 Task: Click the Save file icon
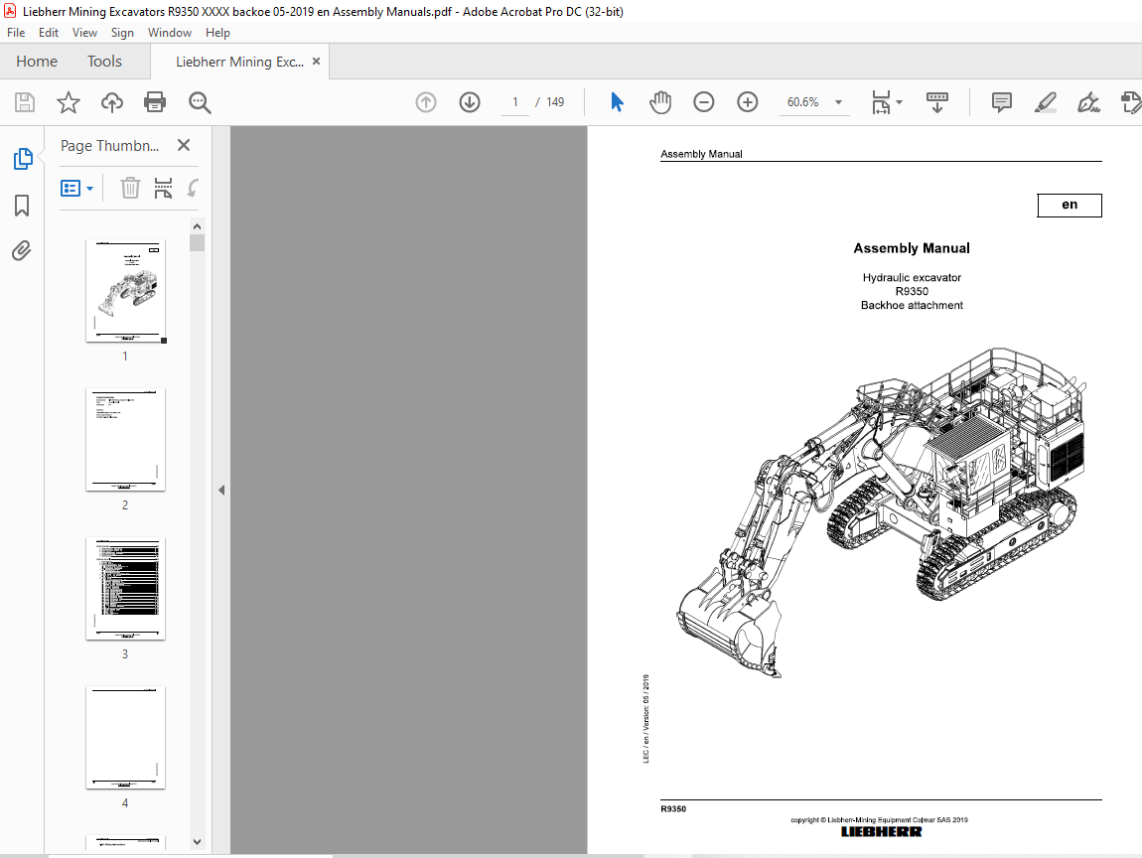25,102
